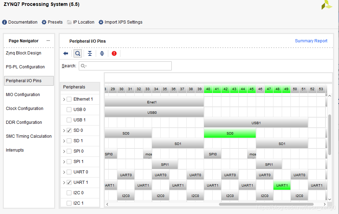Open the Summary Report link
This screenshot has width=339, height=214.
click(x=311, y=41)
